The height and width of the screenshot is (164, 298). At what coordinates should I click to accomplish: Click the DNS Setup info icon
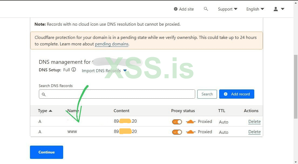pos(74,70)
